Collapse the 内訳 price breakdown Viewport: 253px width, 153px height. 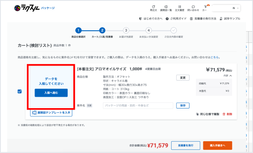pos(228,76)
